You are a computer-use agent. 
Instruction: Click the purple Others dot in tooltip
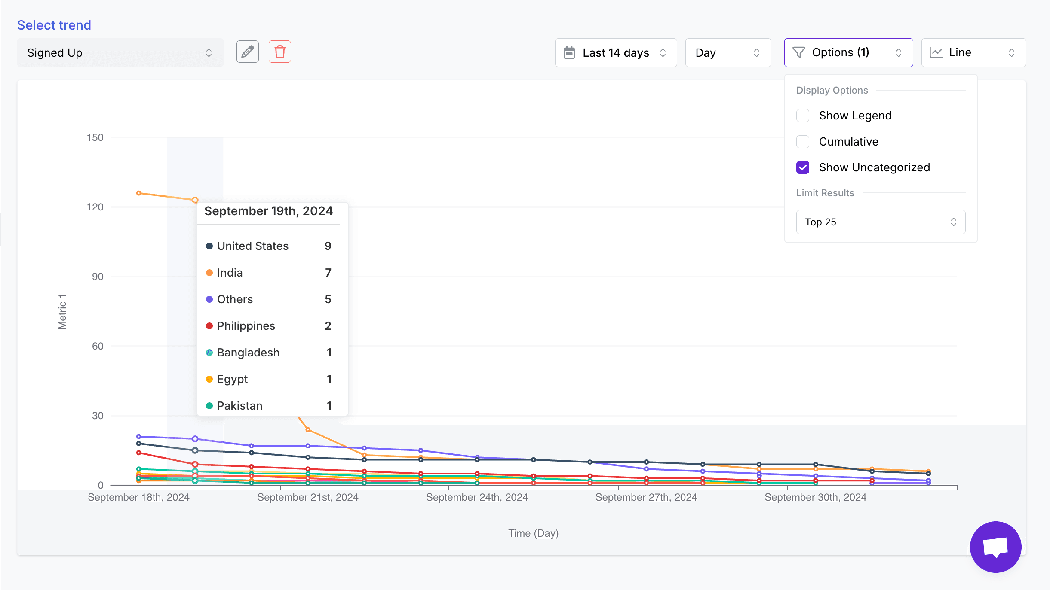[209, 299]
